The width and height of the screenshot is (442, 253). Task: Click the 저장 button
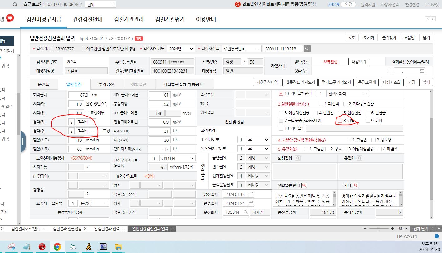[411, 82]
